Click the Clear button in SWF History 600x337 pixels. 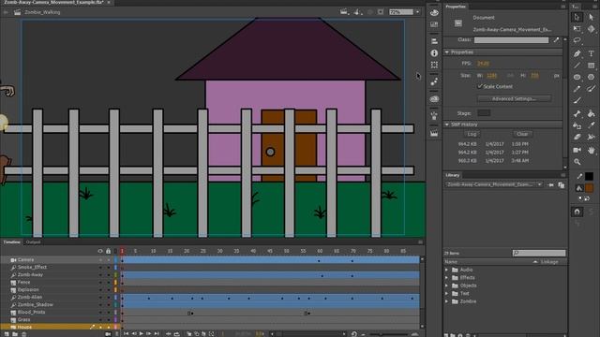[522, 134]
